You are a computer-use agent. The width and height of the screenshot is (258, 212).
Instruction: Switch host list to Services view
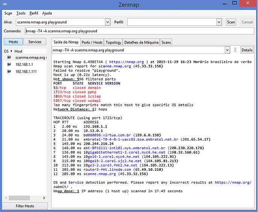pyautogui.click(x=35, y=42)
